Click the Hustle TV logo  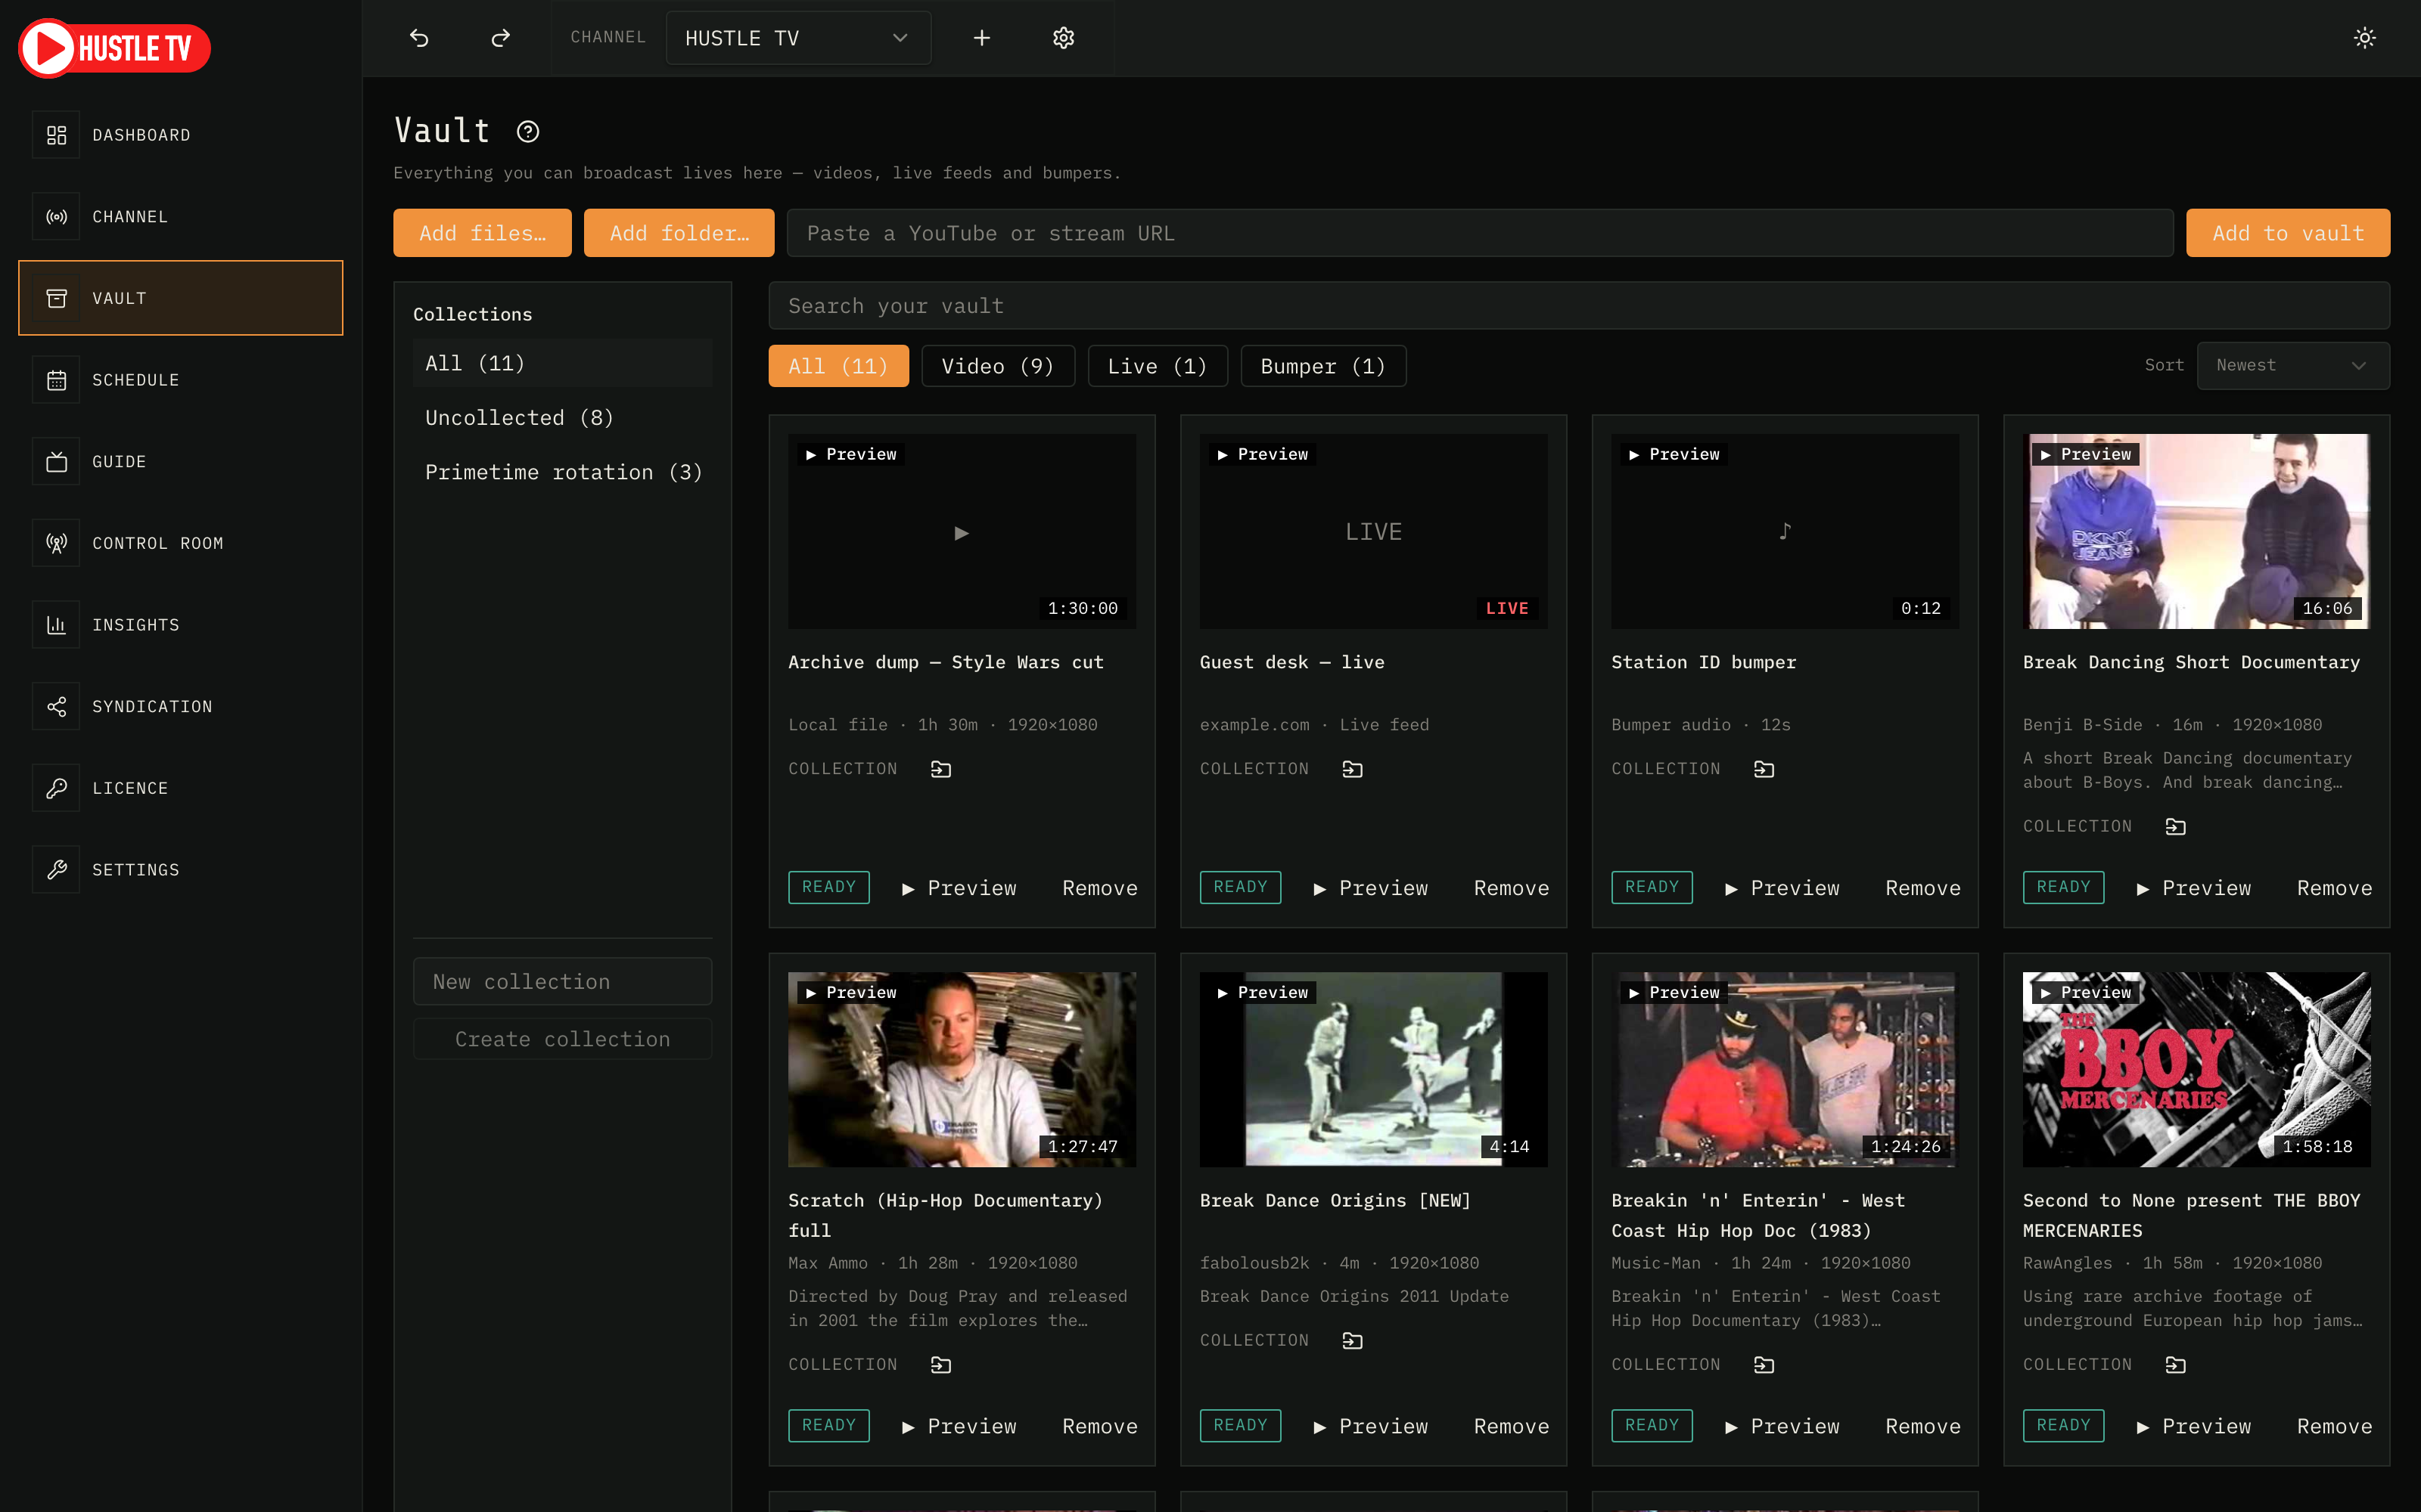tap(114, 48)
